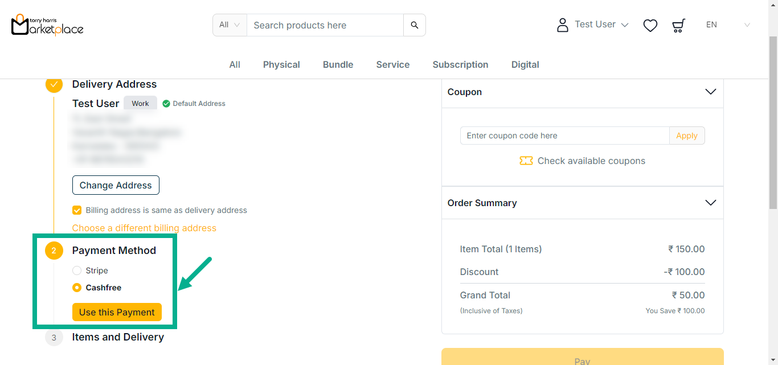
Task: Click the coupon code input field
Action: (564, 136)
